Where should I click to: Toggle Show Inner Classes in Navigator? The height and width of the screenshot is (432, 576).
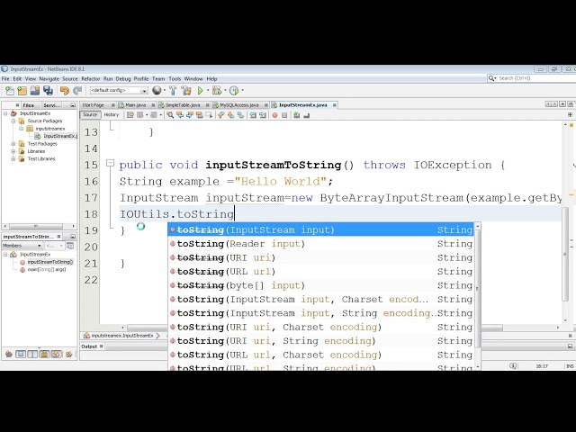click(56, 354)
